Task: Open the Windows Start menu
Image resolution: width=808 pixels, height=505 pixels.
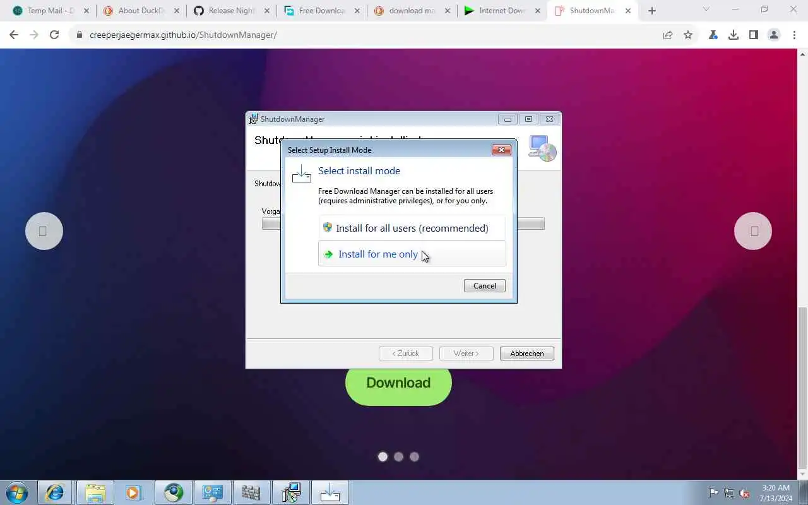Action: [17, 493]
